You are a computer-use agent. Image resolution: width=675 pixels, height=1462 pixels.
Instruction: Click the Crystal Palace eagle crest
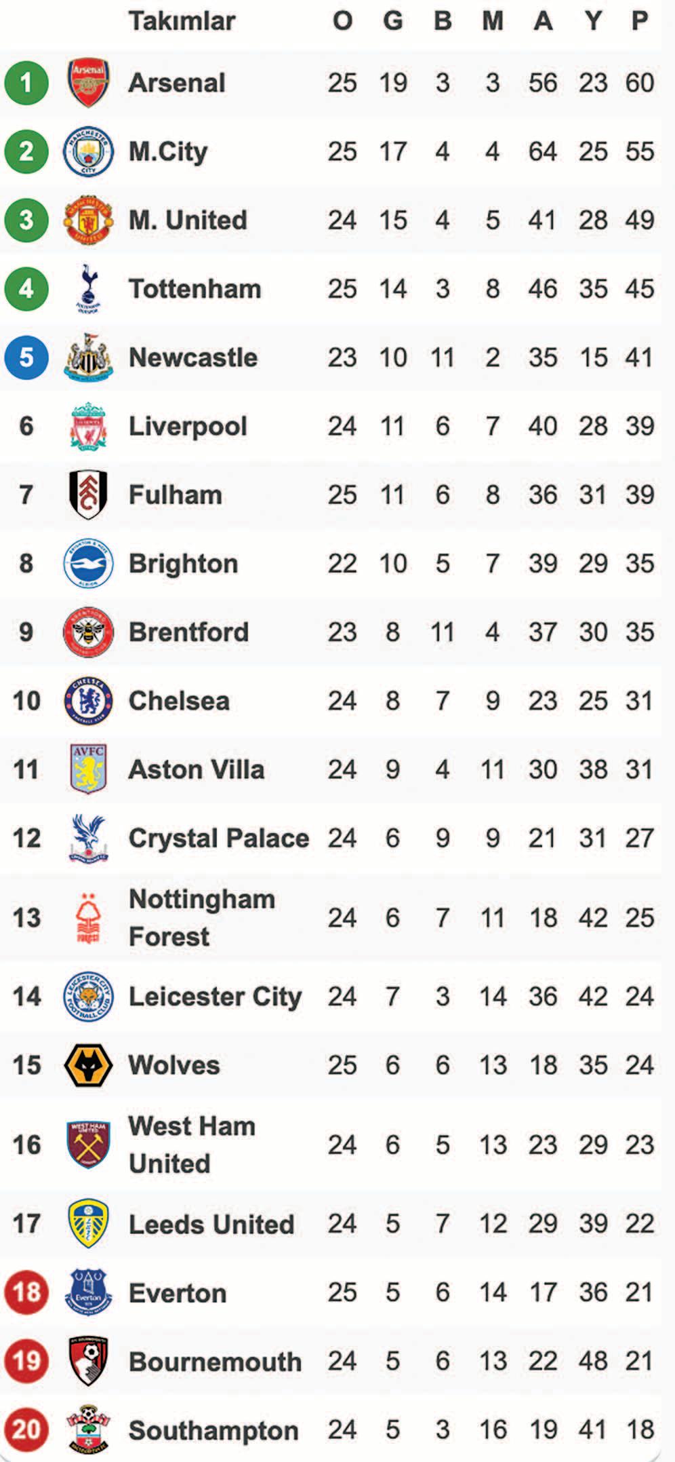[88, 839]
